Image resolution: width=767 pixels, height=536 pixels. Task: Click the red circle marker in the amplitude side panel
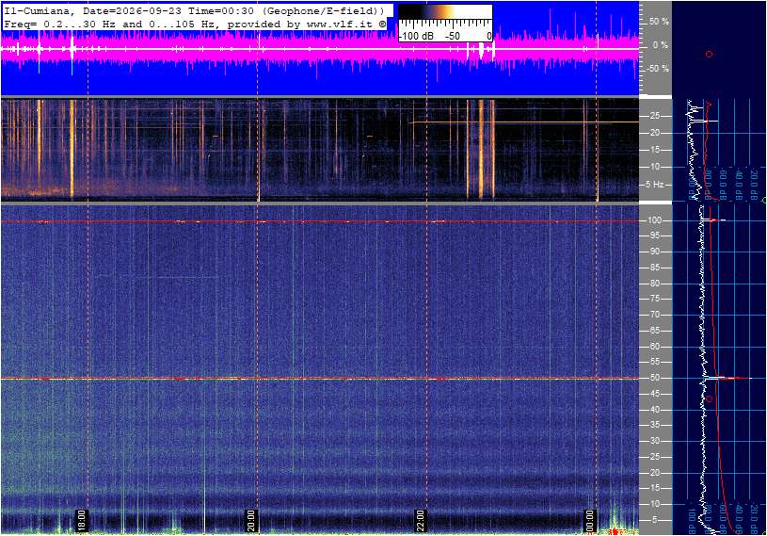point(709,55)
